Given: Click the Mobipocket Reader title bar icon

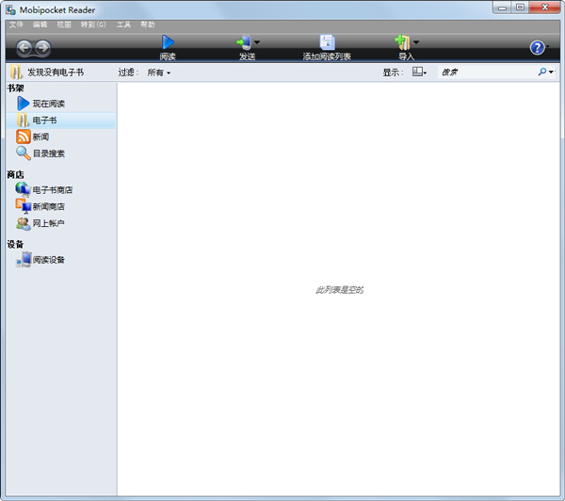Looking at the screenshot, I should tap(10, 10).
